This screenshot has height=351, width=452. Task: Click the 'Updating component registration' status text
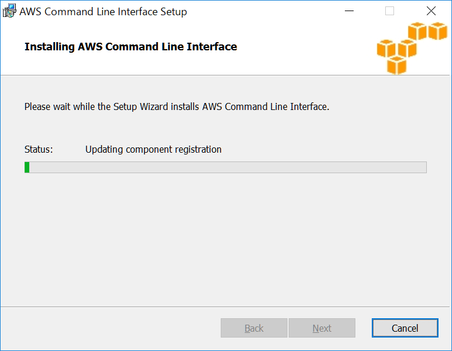tap(153, 149)
